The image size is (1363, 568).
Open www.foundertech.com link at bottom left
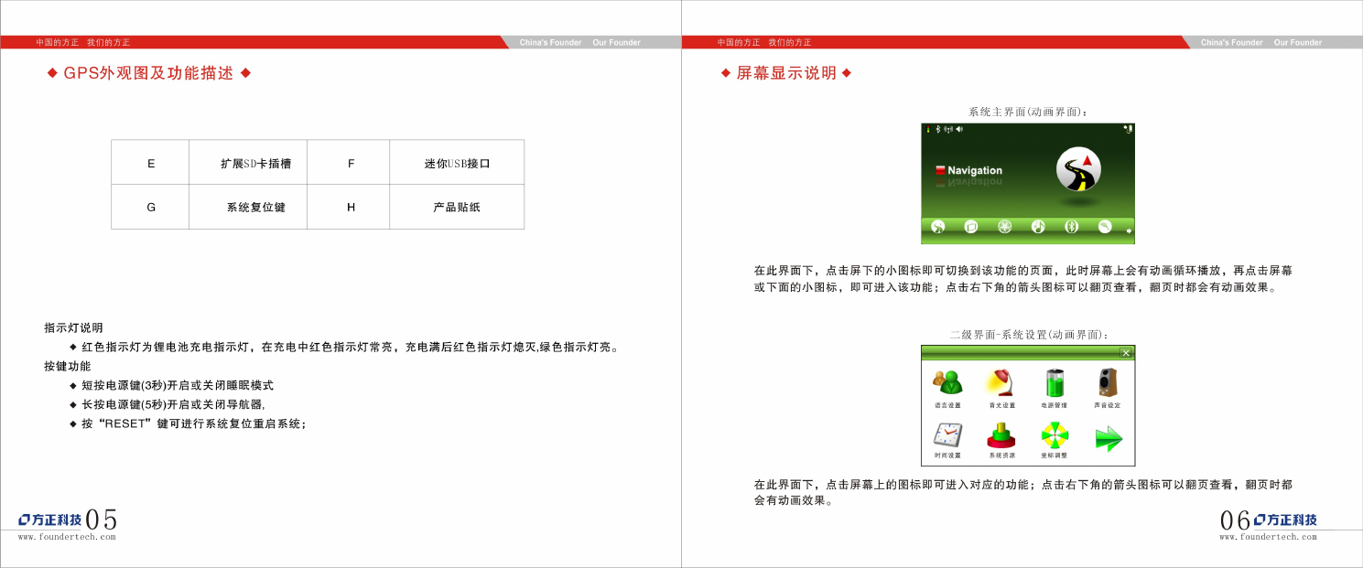[x=67, y=537]
